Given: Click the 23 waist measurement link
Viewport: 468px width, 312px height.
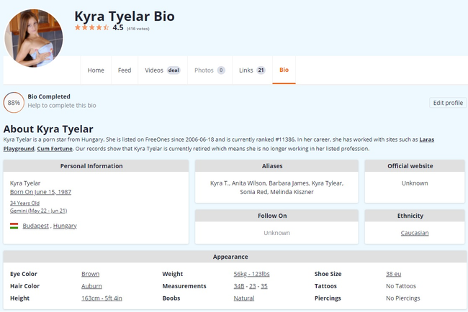Looking at the screenshot, I should pyautogui.click(x=253, y=286).
